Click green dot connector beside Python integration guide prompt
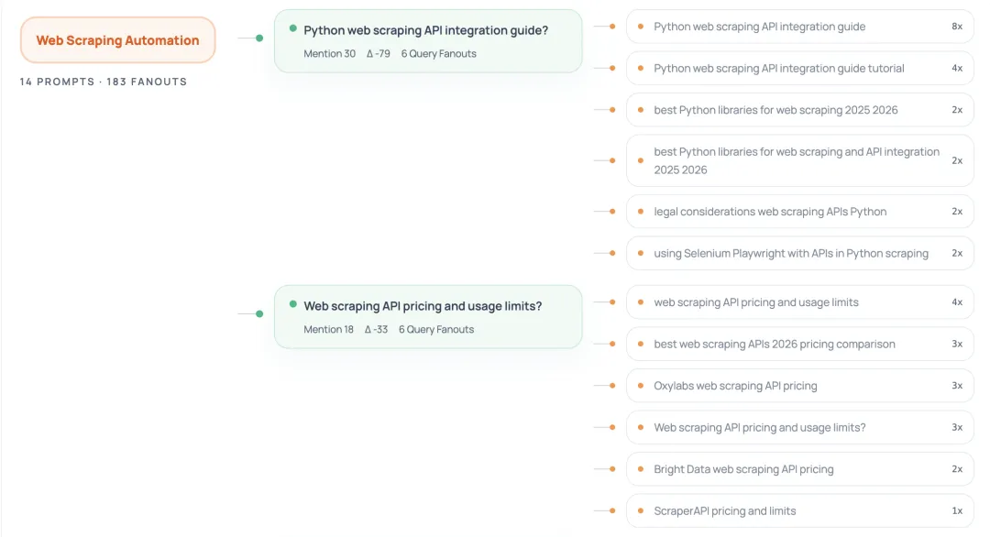990x537 pixels. click(259, 38)
